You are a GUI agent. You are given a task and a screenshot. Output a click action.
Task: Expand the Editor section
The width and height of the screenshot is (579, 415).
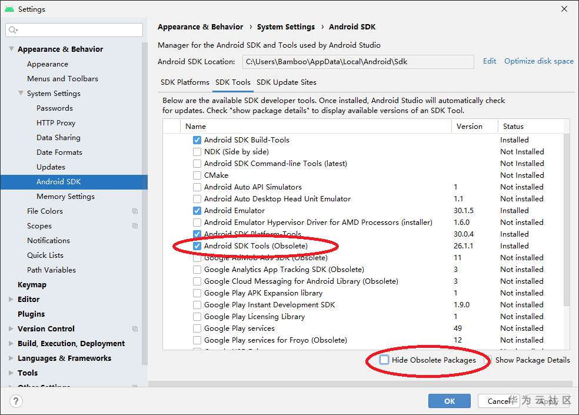[11, 300]
